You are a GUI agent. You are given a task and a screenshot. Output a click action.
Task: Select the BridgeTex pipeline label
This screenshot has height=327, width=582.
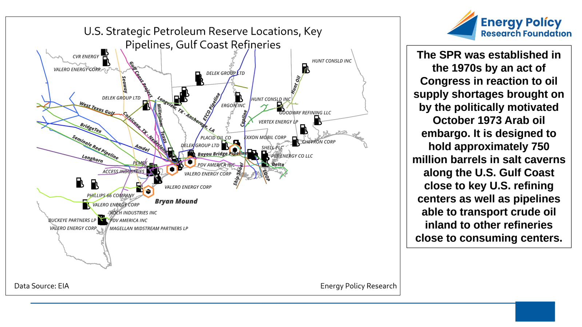point(91,128)
